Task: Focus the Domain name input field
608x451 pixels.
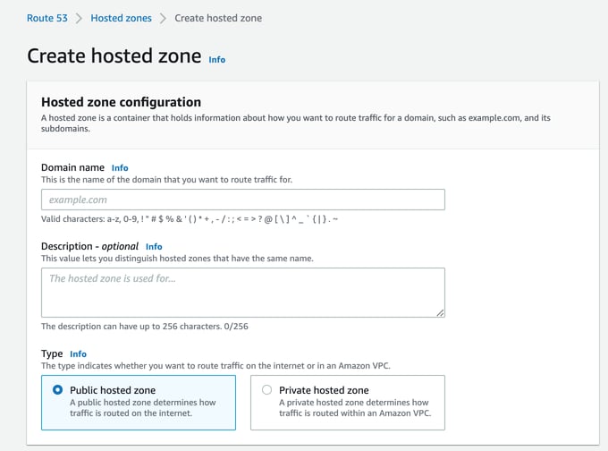Action: 242,200
